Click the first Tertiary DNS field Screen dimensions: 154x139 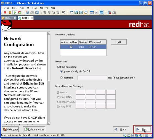click(x=80, y=106)
